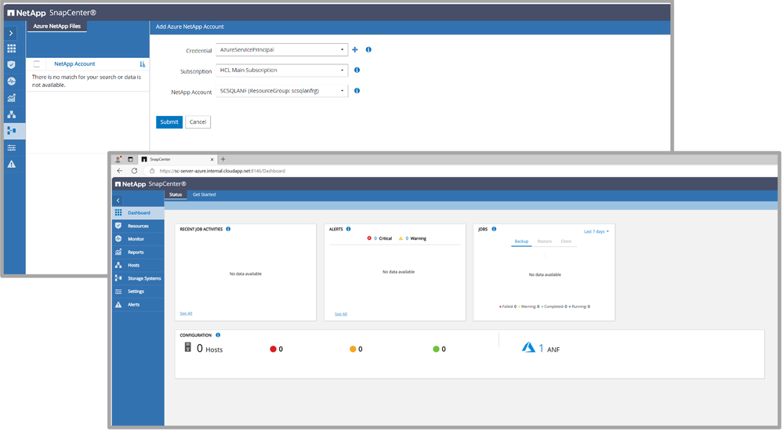Open Monitor icon in the back window sidebar
This screenshot has width=783, height=431.
(x=11, y=81)
